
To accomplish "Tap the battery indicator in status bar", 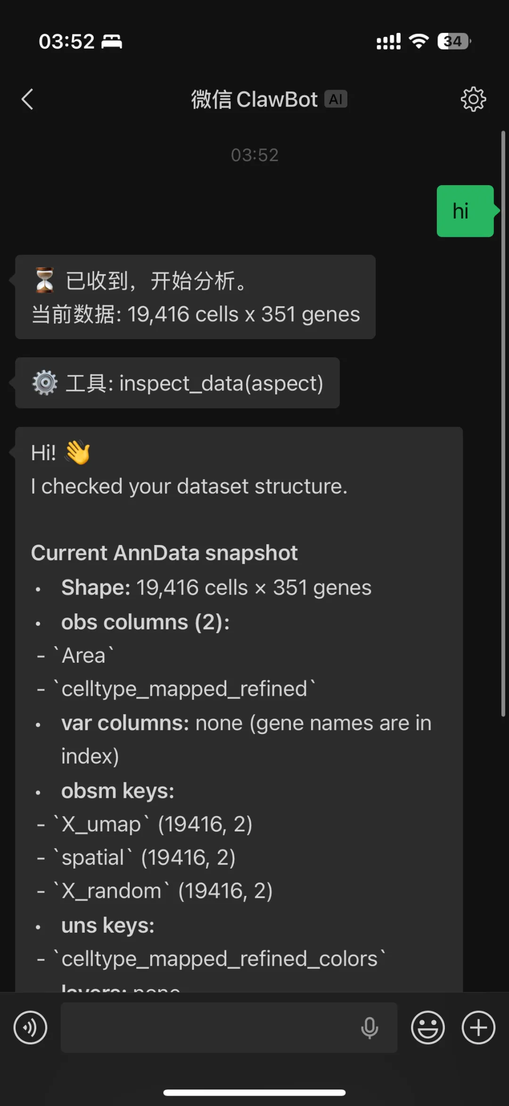I will pos(453,41).
